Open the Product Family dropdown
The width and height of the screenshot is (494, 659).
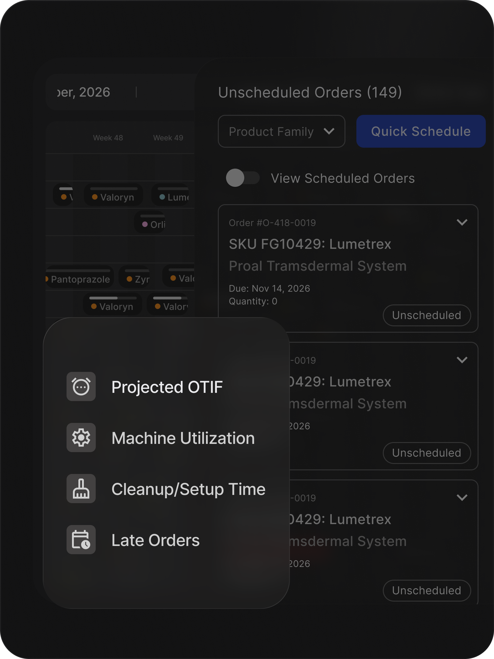tap(281, 131)
